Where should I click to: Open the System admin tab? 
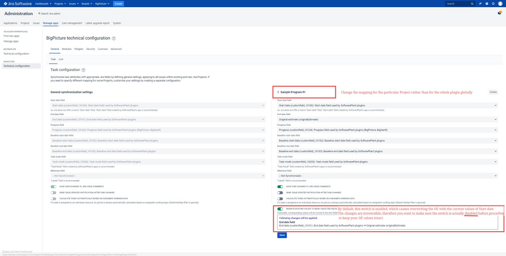pos(117,23)
